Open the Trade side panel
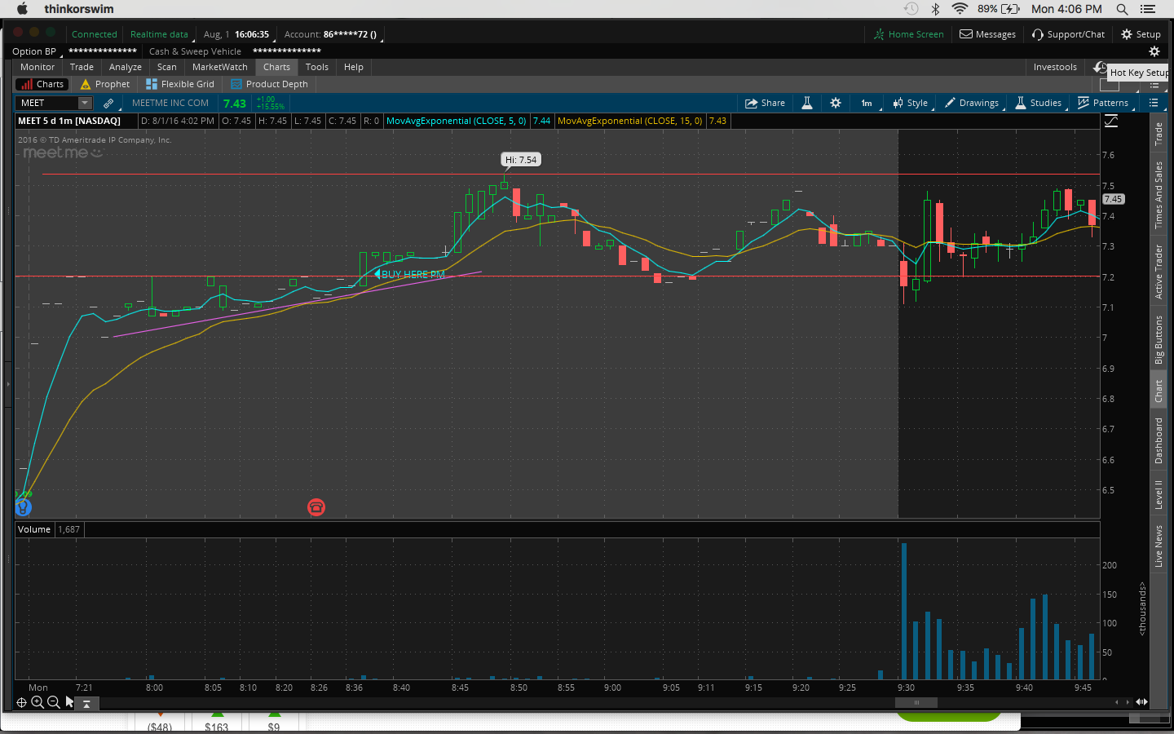 pyautogui.click(x=1159, y=134)
